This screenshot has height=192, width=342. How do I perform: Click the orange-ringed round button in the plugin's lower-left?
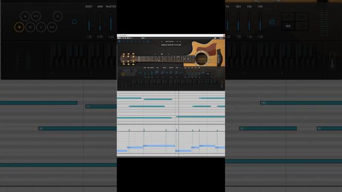coord(123,74)
